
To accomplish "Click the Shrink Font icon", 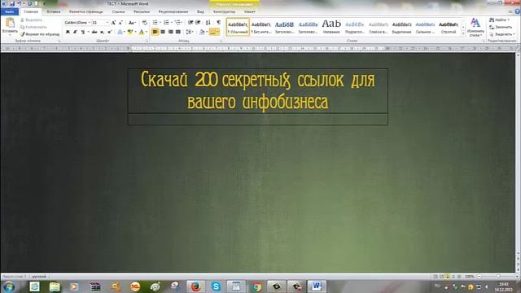I will (120, 23).
